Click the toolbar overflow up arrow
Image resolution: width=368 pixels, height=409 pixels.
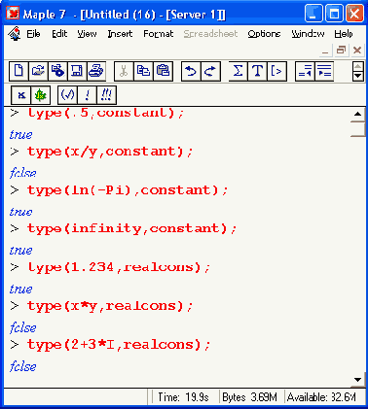tap(358, 66)
